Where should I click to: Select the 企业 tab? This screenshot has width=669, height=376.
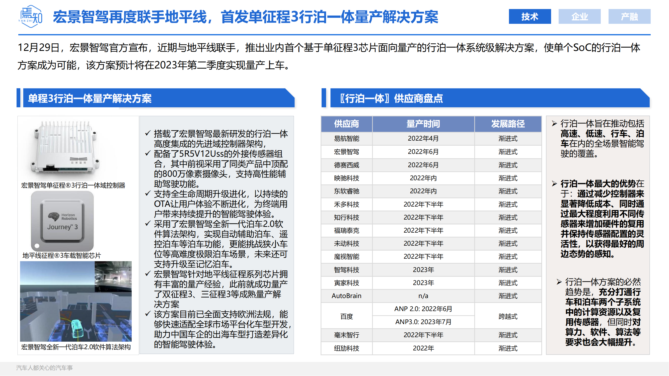pos(580,17)
